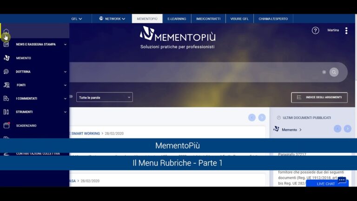Select the MementoPiù tab
The width and height of the screenshot is (357, 201).
tap(147, 19)
